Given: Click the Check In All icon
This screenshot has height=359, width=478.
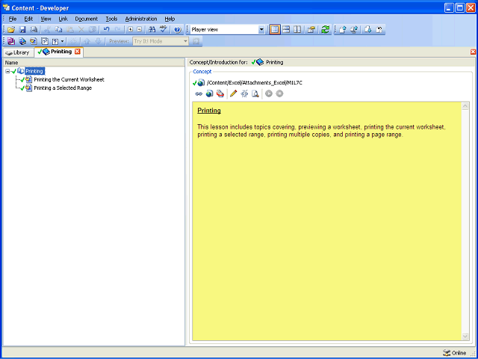Looking at the screenshot, I should [354, 30].
